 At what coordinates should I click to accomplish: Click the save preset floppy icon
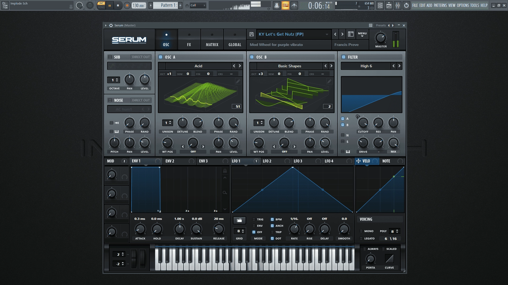(x=252, y=34)
